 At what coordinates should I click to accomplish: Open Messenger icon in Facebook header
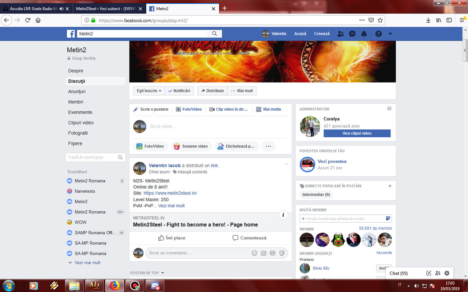coord(352,34)
